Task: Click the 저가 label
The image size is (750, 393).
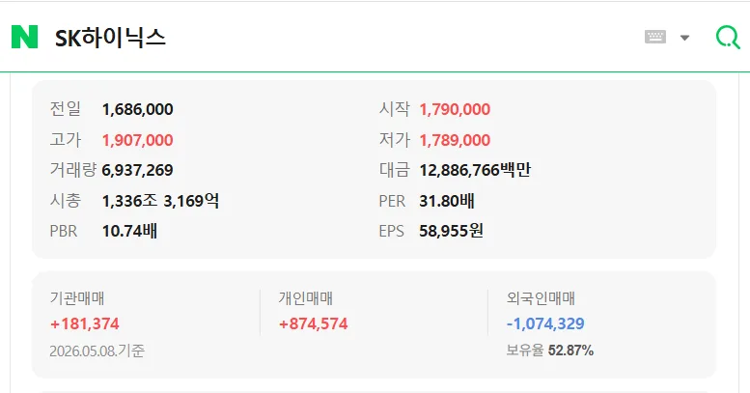Action: click(x=395, y=140)
